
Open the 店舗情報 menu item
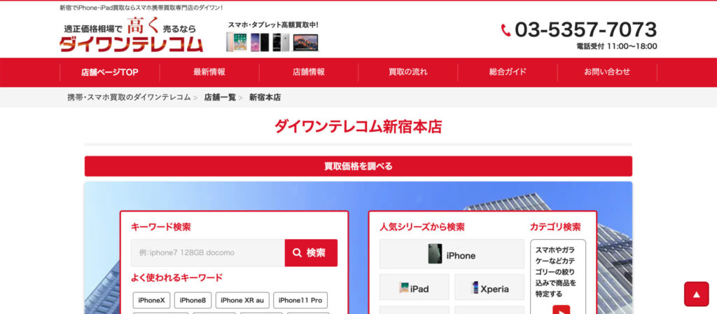(x=309, y=72)
